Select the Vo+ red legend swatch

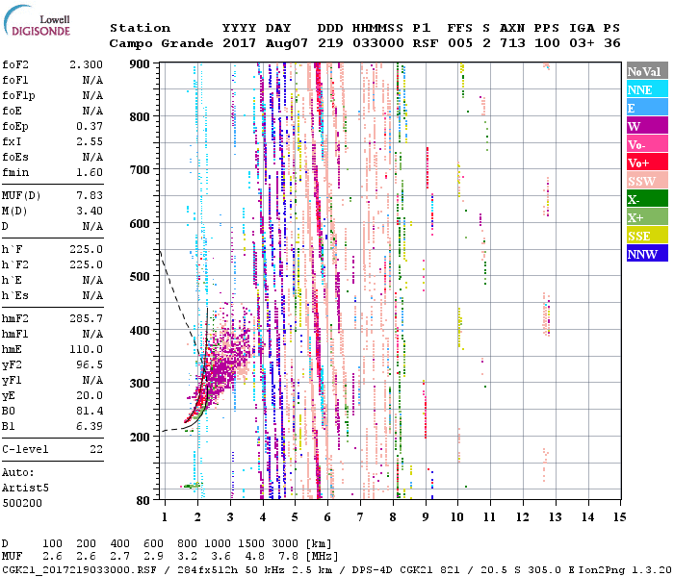click(x=647, y=163)
